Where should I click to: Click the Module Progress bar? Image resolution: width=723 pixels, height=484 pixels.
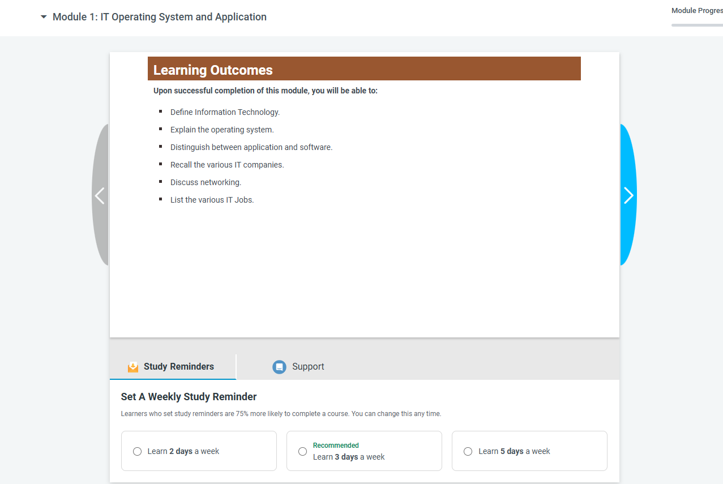[x=697, y=25]
